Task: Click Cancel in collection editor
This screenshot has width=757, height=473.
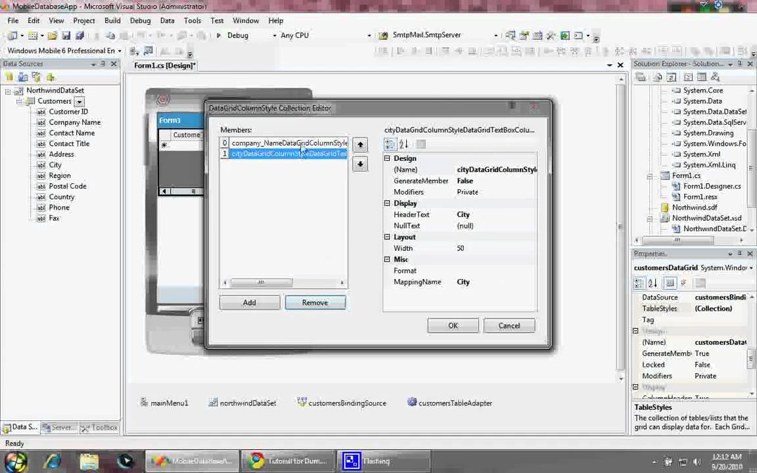Action: (x=509, y=326)
